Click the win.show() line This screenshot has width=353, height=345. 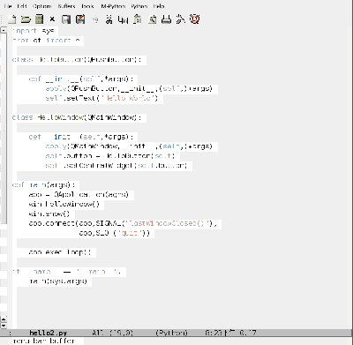[x=49, y=214]
